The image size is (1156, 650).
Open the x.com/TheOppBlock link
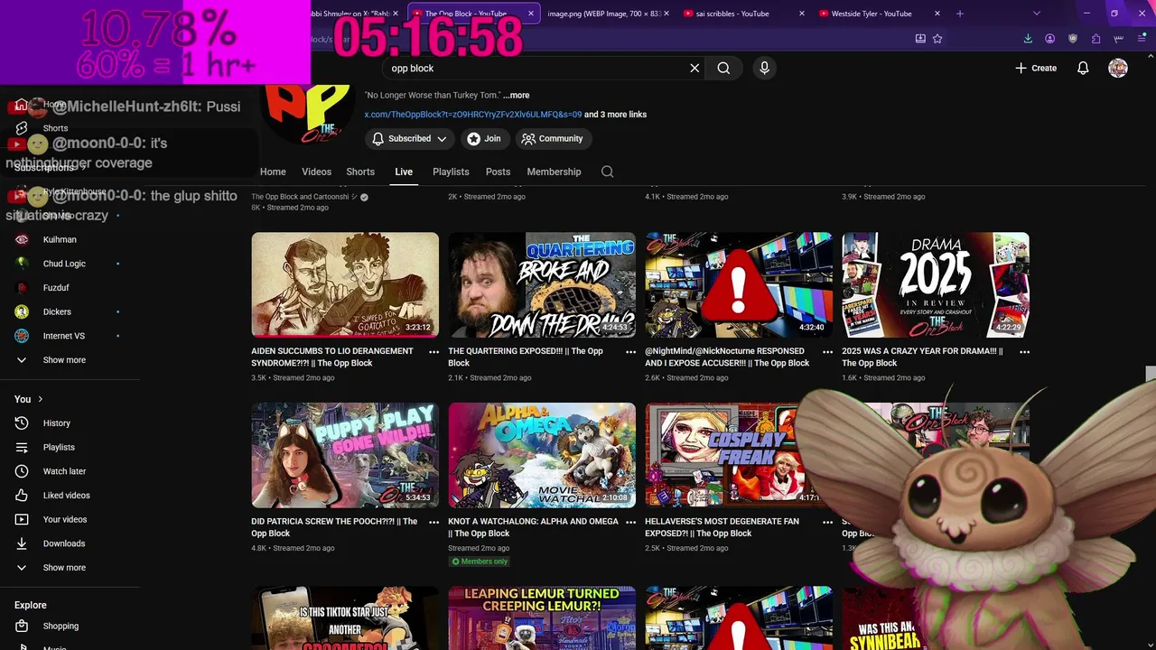click(x=472, y=115)
